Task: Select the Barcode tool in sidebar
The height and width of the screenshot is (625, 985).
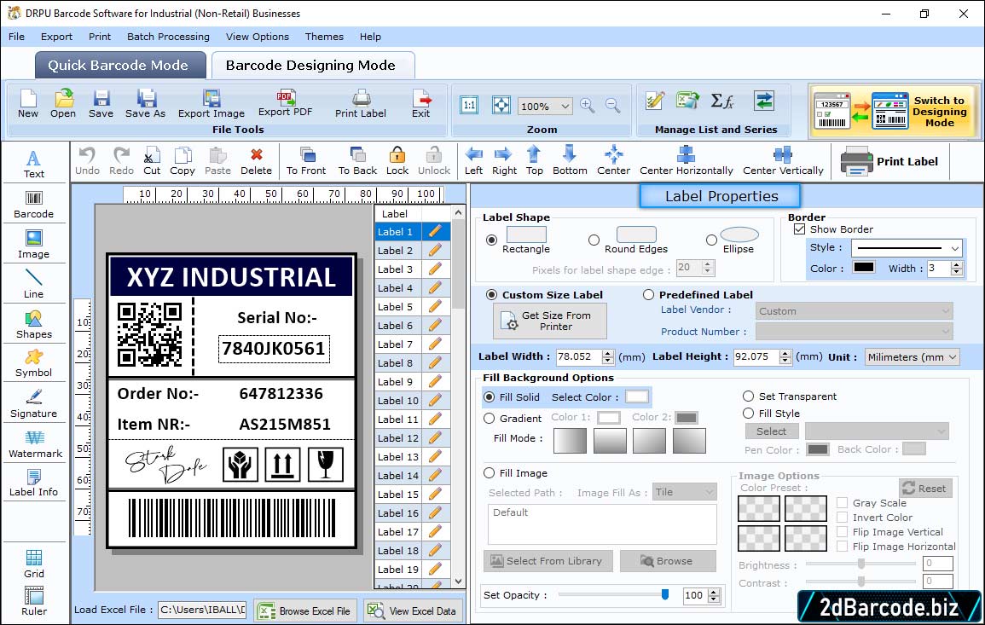Action: [34, 205]
